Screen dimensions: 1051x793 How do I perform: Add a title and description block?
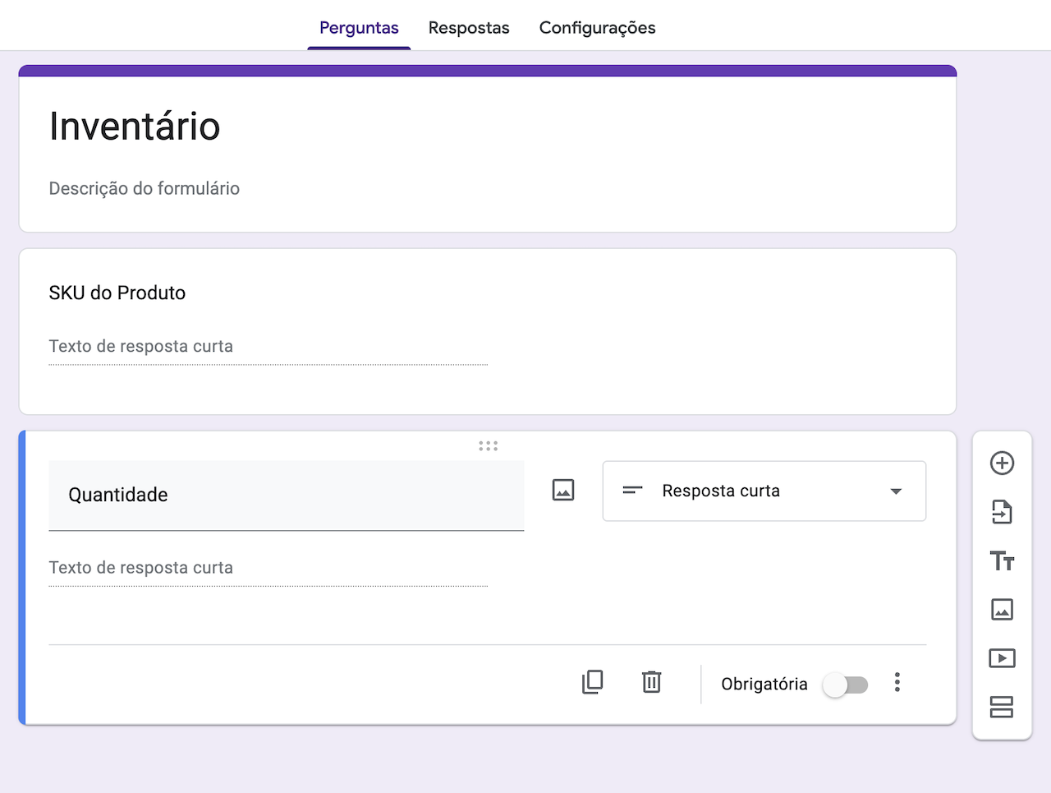[x=1002, y=561]
